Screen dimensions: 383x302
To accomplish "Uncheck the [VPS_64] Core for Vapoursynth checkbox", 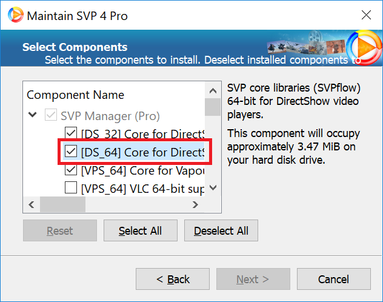I will point(71,170).
